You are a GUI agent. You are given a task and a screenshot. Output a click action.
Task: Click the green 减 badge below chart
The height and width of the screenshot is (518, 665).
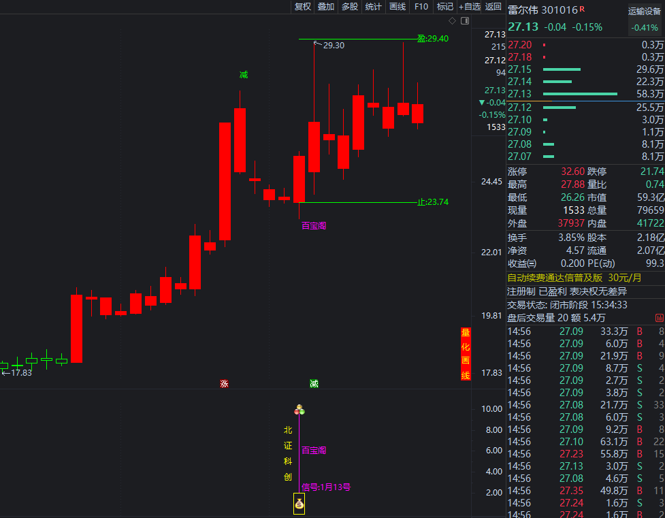click(x=314, y=384)
